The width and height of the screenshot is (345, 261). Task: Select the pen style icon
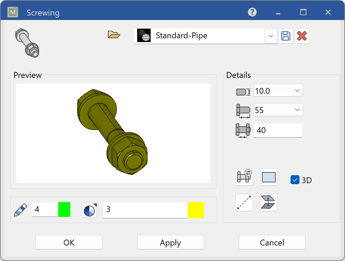(20, 210)
